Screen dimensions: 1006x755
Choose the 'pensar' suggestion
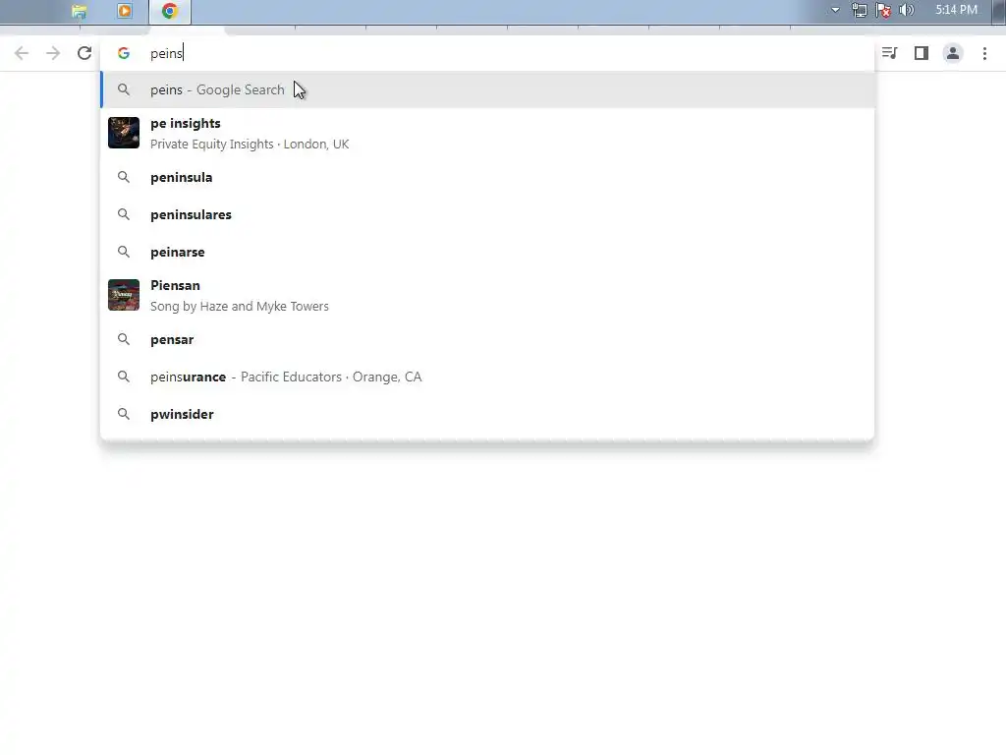pyautogui.click(x=487, y=339)
